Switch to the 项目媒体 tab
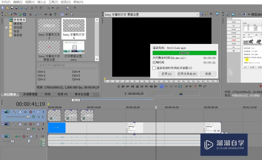 (x=10, y=94)
